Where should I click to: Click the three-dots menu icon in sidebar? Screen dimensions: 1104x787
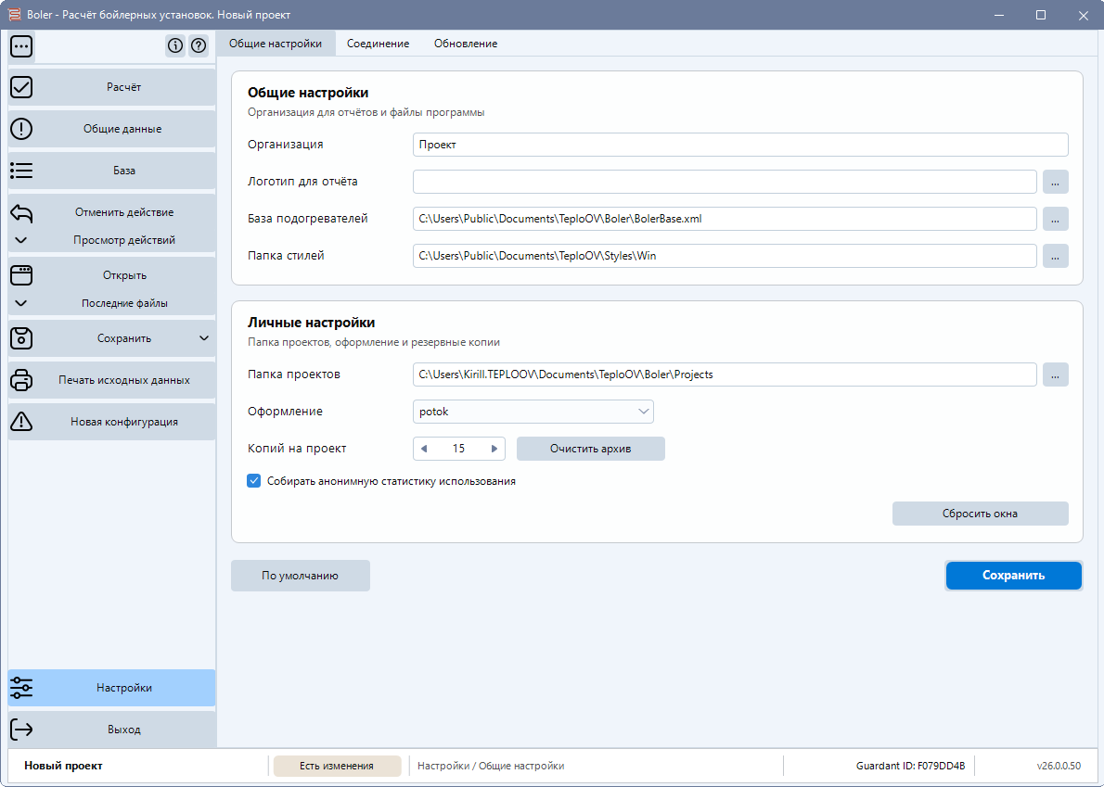coord(21,46)
